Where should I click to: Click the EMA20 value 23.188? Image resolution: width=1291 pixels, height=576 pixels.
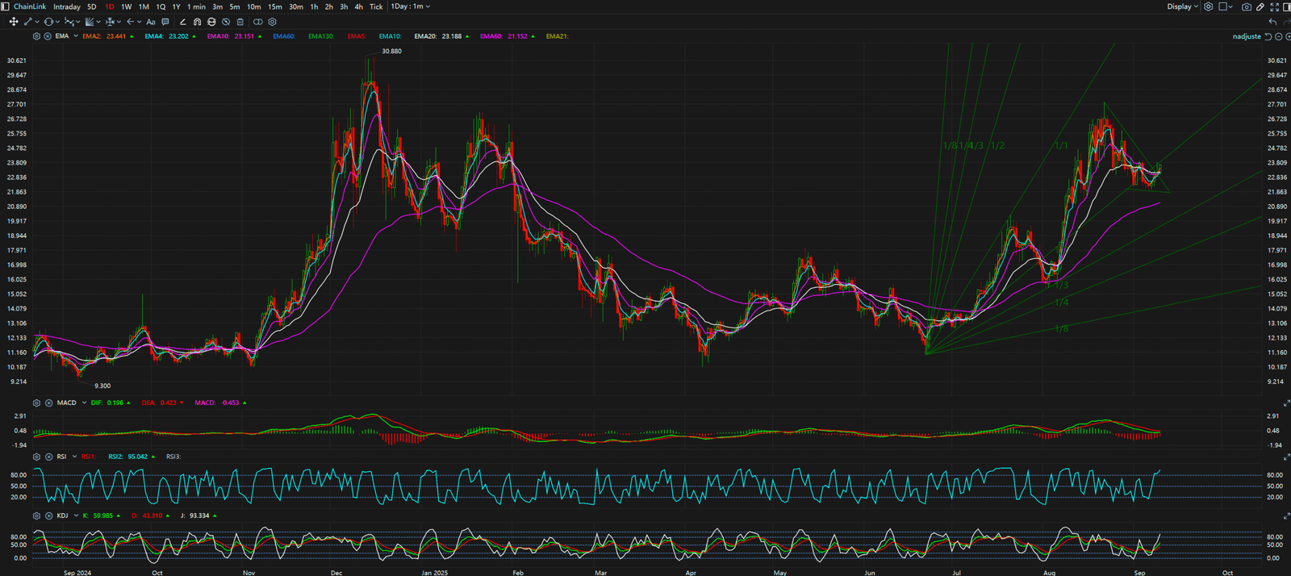click(452, 36)
